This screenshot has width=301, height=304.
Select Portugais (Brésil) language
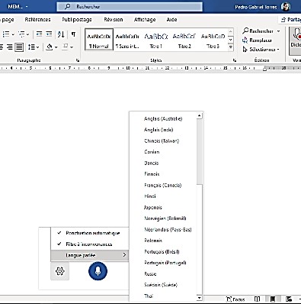coord(162,251)
